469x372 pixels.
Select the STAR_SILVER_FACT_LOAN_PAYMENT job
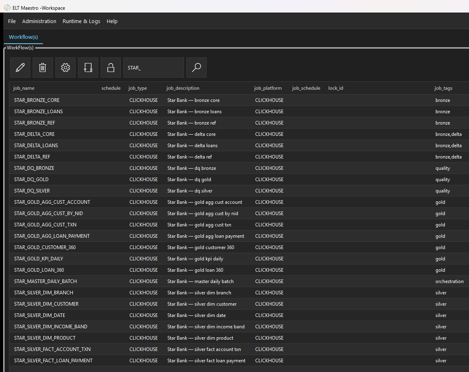pos(53,361)
